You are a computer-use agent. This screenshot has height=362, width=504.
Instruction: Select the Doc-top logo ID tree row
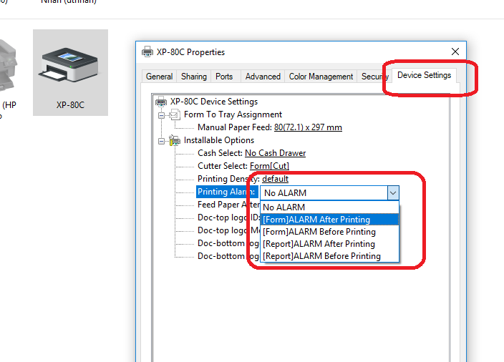pos(228,217)
